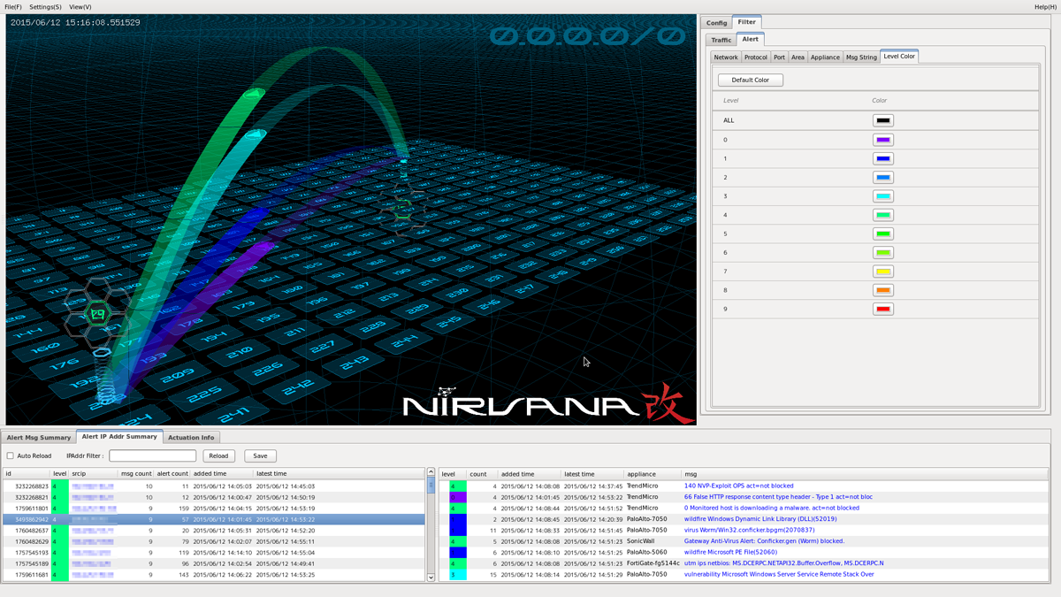Image resolution: width=1061 pixels, height=597 pixels.
Task: Sort by the msg count column header
Action: tap(136, 474)
